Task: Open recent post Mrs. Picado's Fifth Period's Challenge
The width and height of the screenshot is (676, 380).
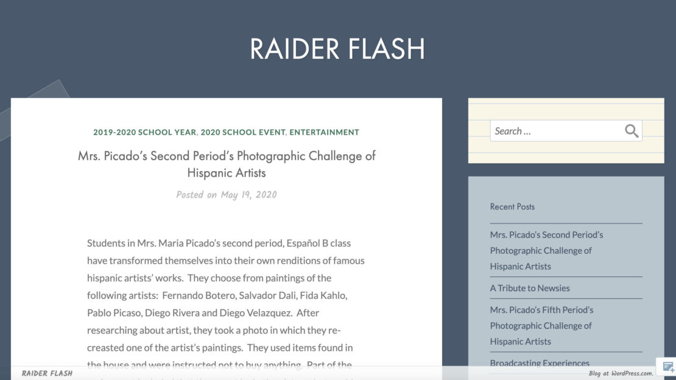Action: coord(541,326)
